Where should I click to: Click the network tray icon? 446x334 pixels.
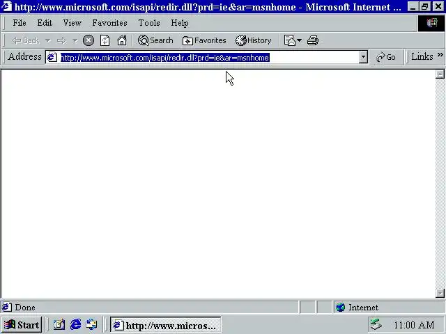pos(376,324)
